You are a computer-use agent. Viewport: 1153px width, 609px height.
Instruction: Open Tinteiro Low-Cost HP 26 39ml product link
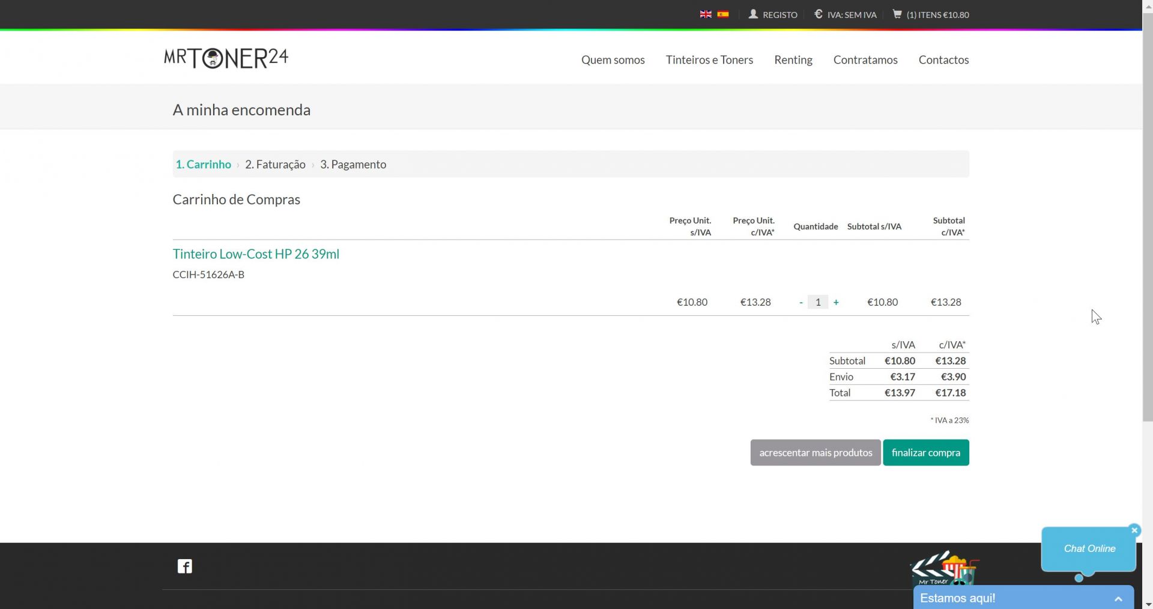(256, 254)
